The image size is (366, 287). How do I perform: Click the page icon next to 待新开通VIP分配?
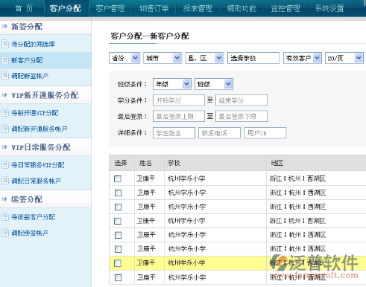[5, 113]
